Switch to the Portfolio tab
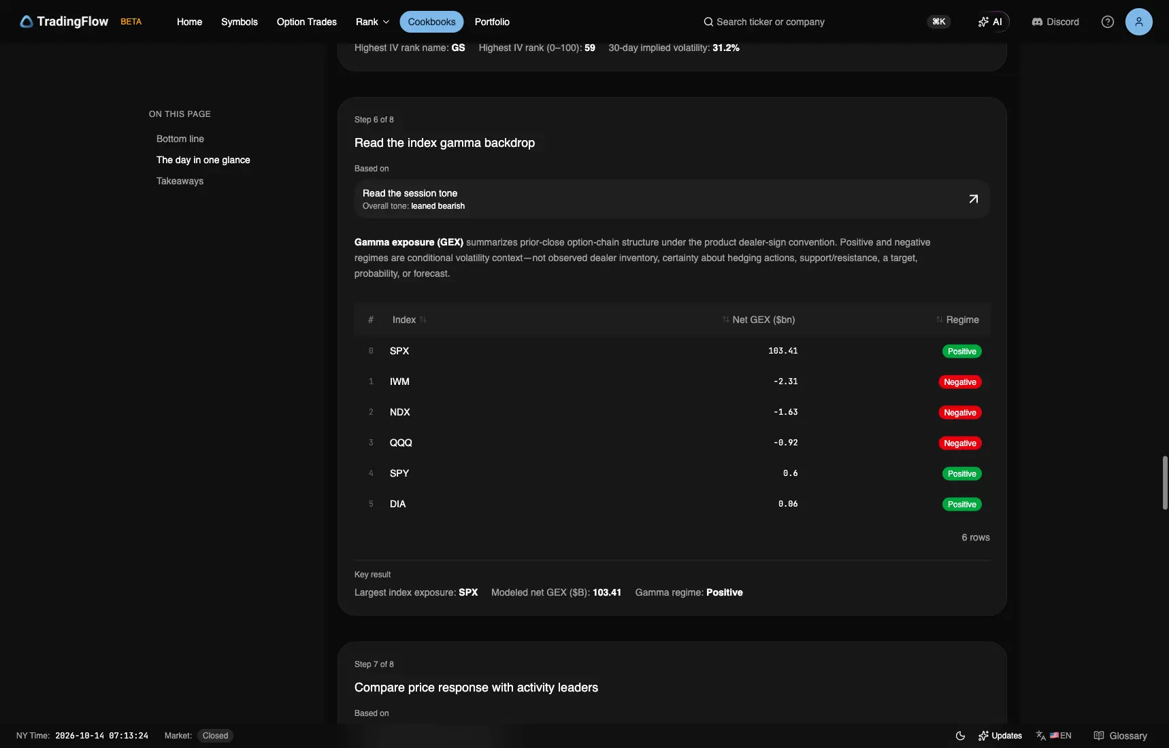This screenshot has width=1169, height=748. click(492, 22)
